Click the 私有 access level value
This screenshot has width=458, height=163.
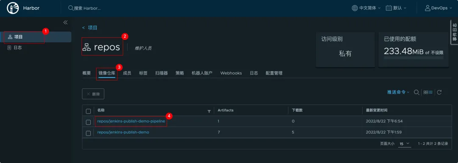[345, 54]
